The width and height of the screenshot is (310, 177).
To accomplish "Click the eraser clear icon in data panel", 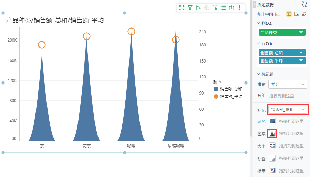I will 304,14.
